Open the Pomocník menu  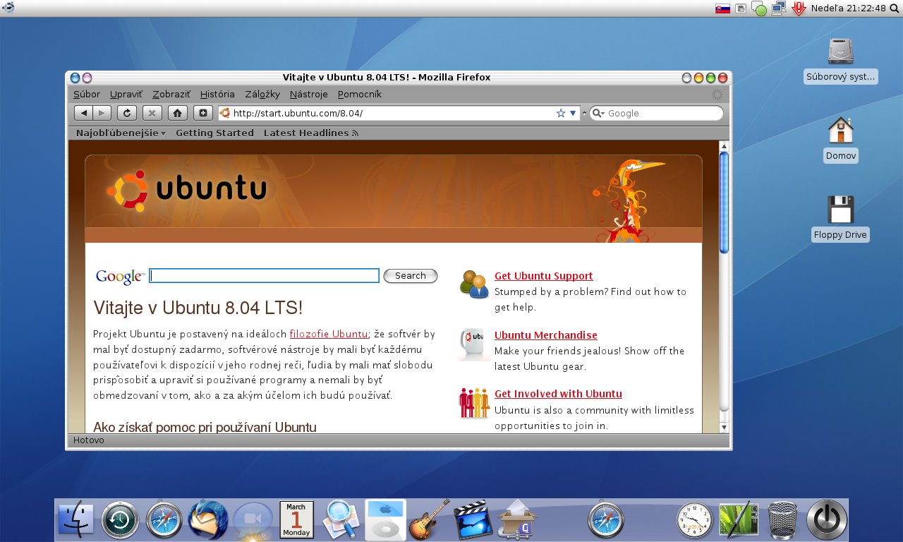[x=360, y=94]
